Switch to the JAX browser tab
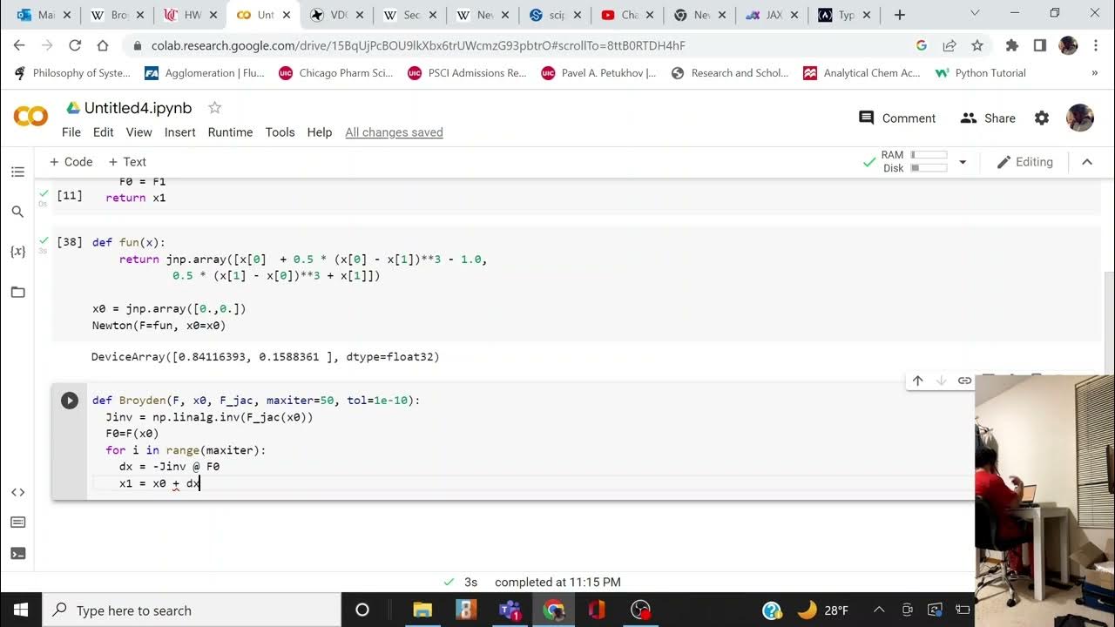The image size is (1115, 627). point(770,15)
